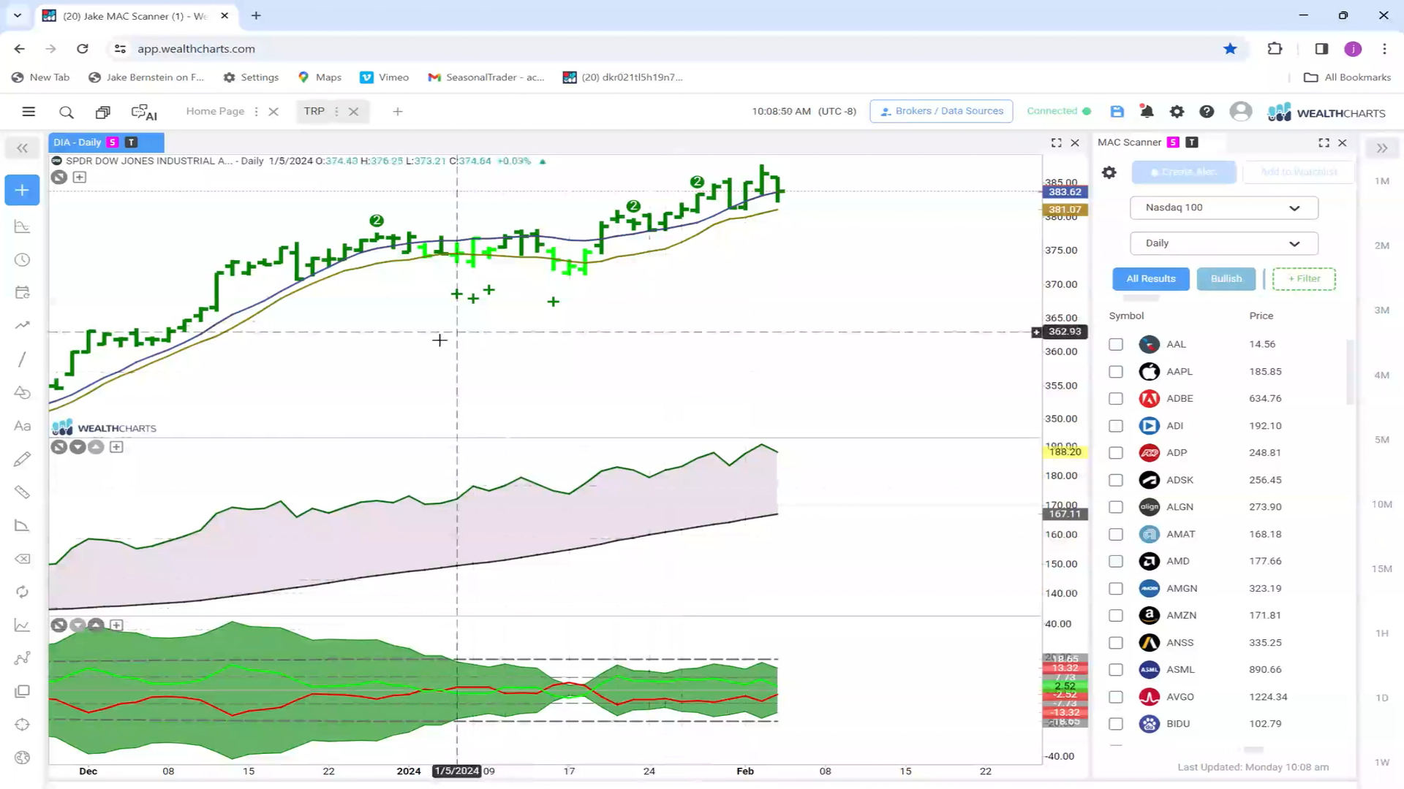Add a new widget with blue plus button
The height and width of the screenshot is (789, 1404).
(22, 190)
